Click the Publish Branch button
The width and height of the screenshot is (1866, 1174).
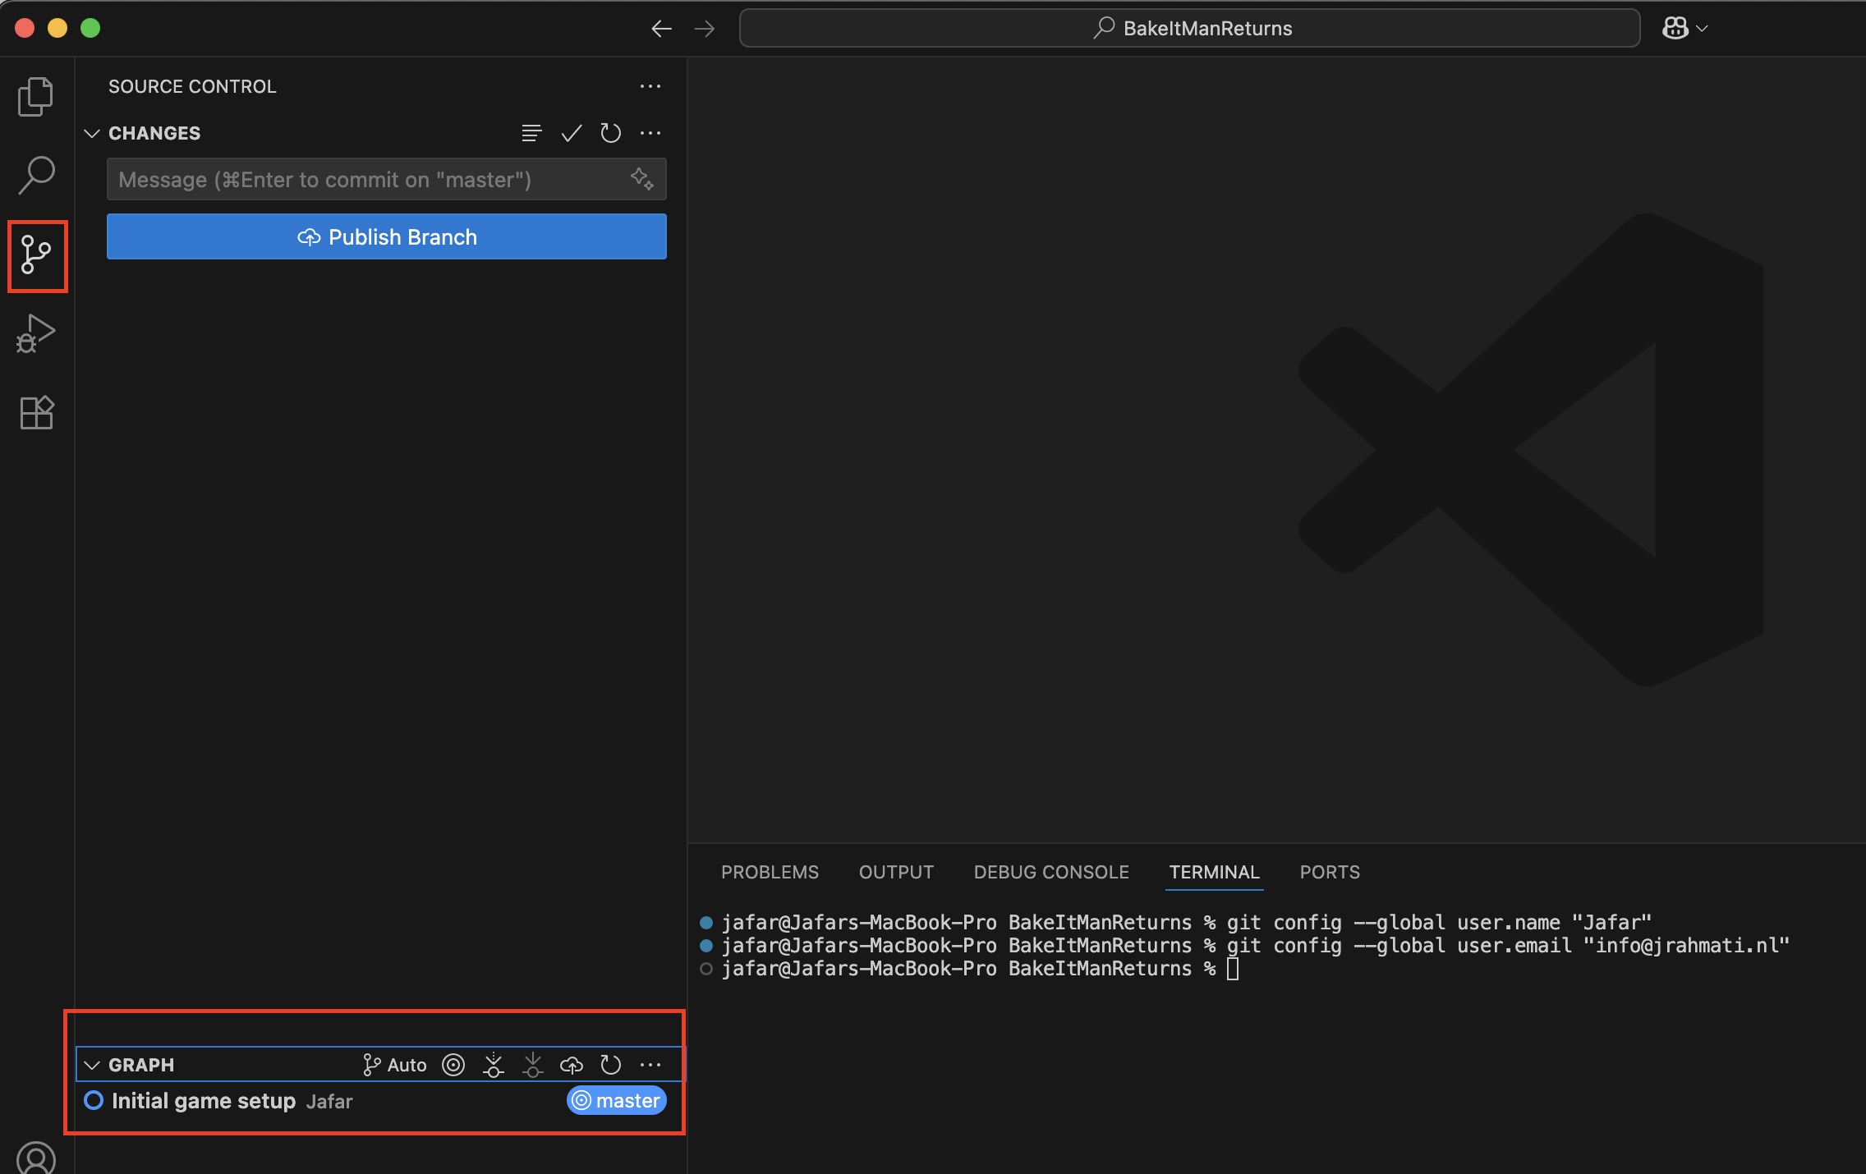[x=387, y=236]
